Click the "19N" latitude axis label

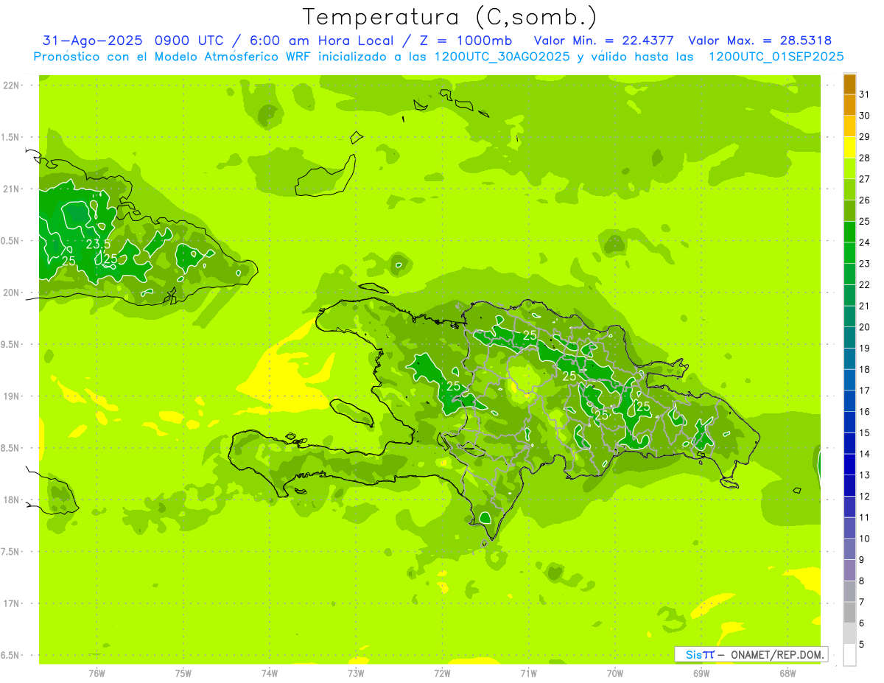click(10, 396)
